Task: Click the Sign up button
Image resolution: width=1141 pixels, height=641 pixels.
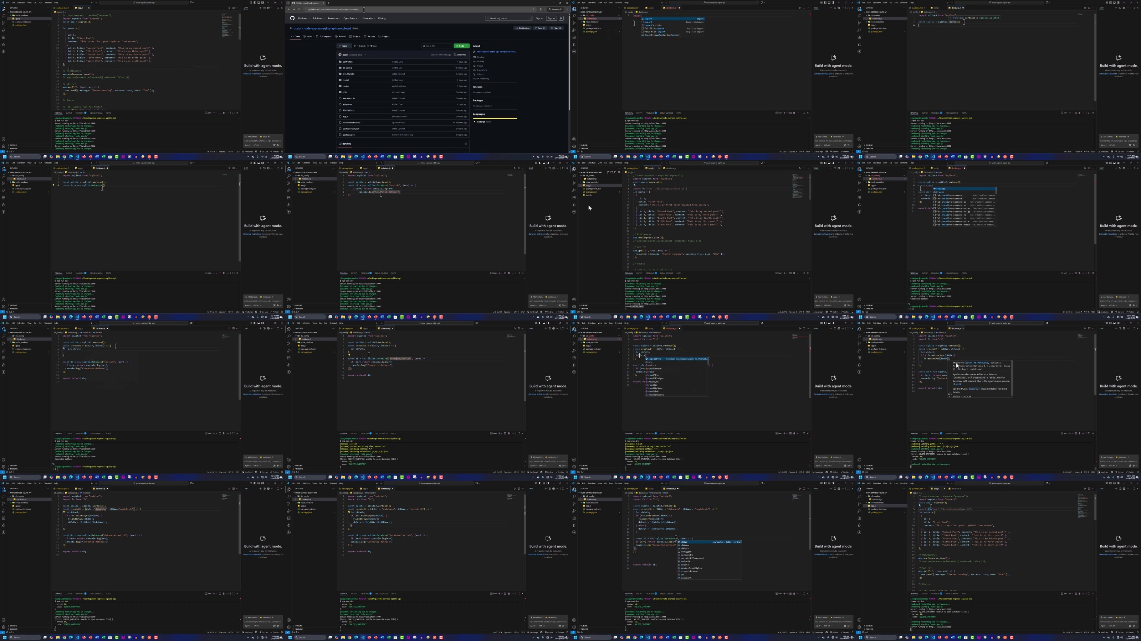Action: (552, 18)
